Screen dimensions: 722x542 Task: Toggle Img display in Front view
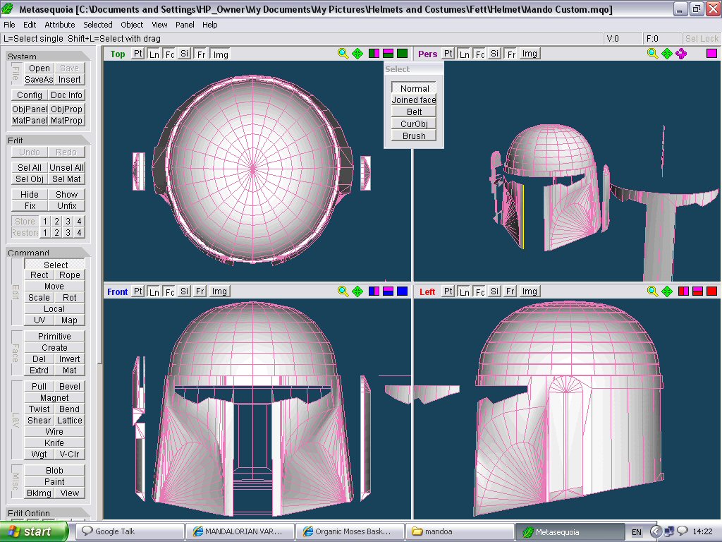tap(219, 291)
